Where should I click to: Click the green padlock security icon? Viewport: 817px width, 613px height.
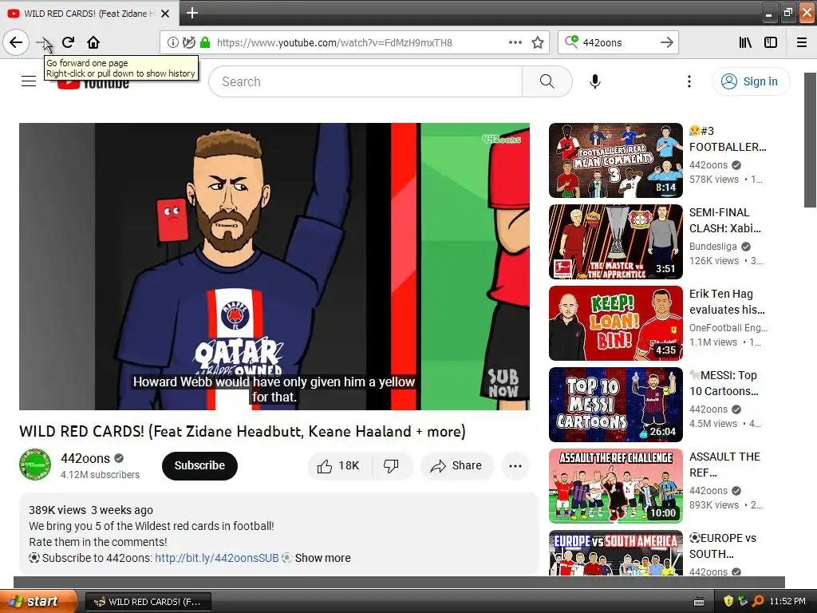pos(205,43)
